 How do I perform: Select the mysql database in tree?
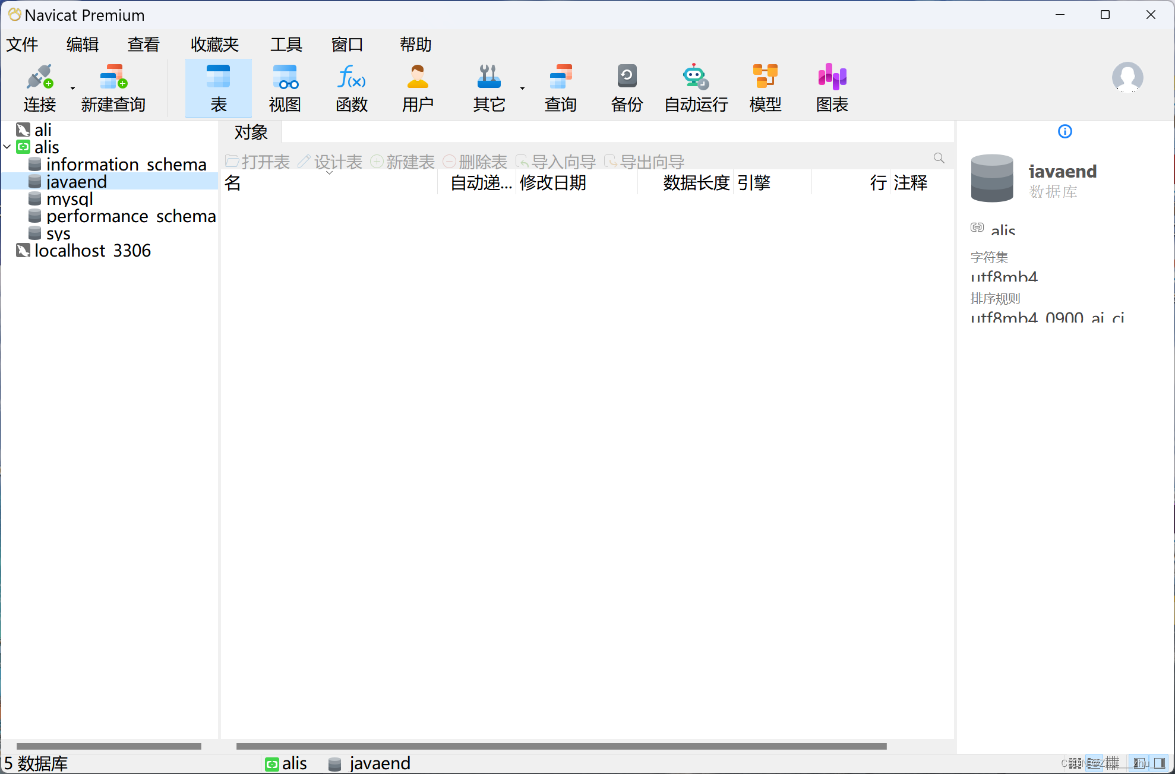[x=70, y=199]
